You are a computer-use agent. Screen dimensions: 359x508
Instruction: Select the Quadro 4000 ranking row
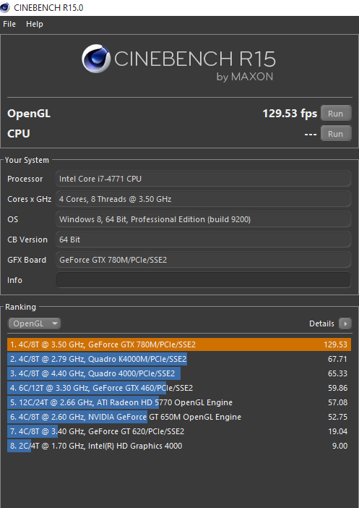(x=179, y=373)
